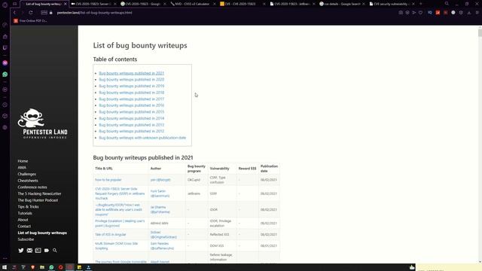Open Cheatsheets in site navigation

pos(28,181)
